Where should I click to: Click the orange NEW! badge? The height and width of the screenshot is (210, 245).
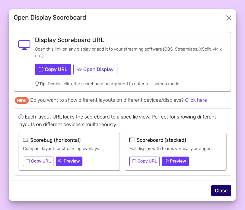pos(22,100)
